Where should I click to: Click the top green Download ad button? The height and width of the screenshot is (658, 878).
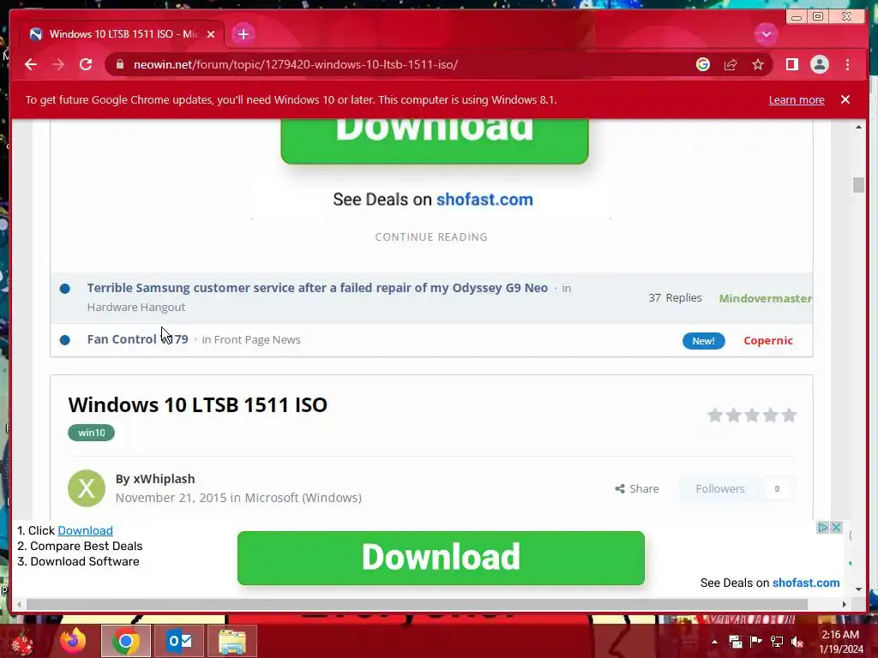[435, 140]
